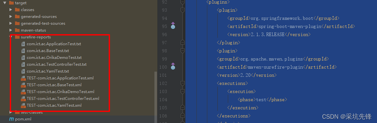The width and height of the screenshot is (377, 123).
Task: Collapse the target folder arrow
Action: click(5, 3)
